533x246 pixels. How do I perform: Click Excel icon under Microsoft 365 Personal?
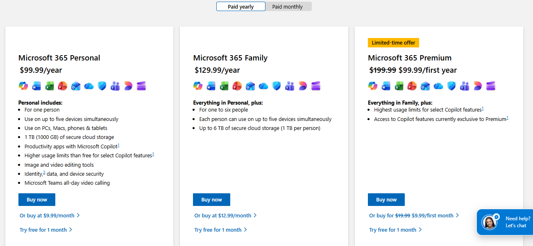50,86
